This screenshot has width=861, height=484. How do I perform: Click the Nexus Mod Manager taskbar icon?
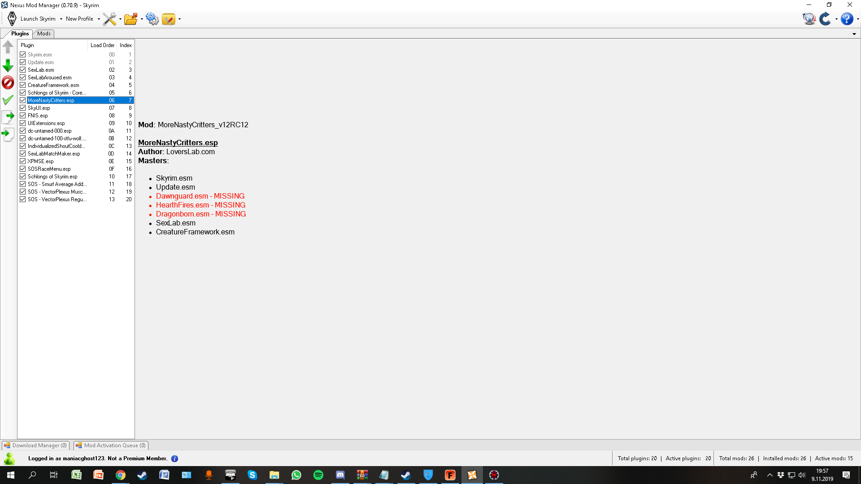tap(472, 475)
